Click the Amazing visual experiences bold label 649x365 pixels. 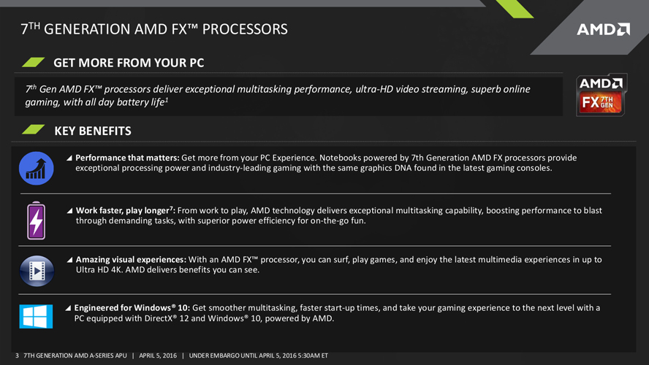pos(131,260)
